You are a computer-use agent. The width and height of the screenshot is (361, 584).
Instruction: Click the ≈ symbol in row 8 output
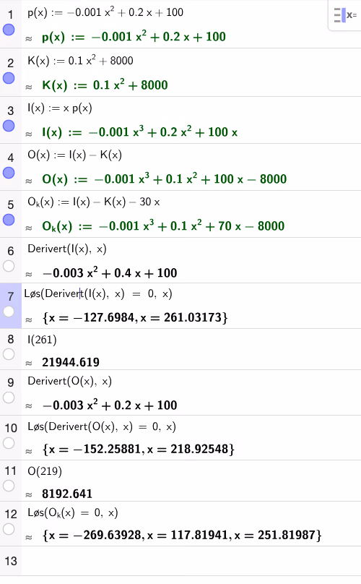click(29, 363)
